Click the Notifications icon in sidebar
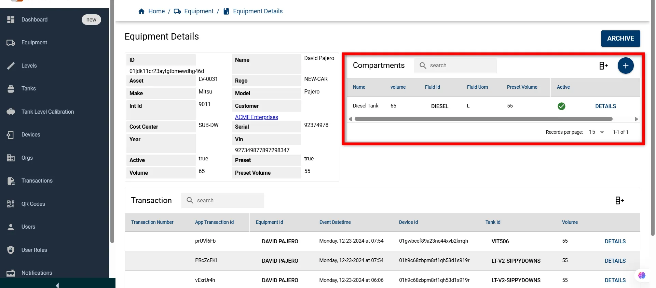Screen dimensions: 656x288 point(11,273)
